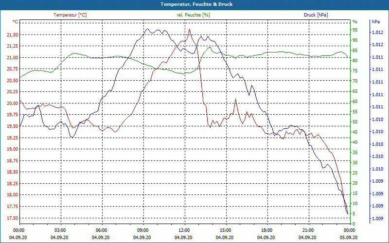Select the green rel. Feuchte [%] legend label
389x243 pixels.
point(193,15)
